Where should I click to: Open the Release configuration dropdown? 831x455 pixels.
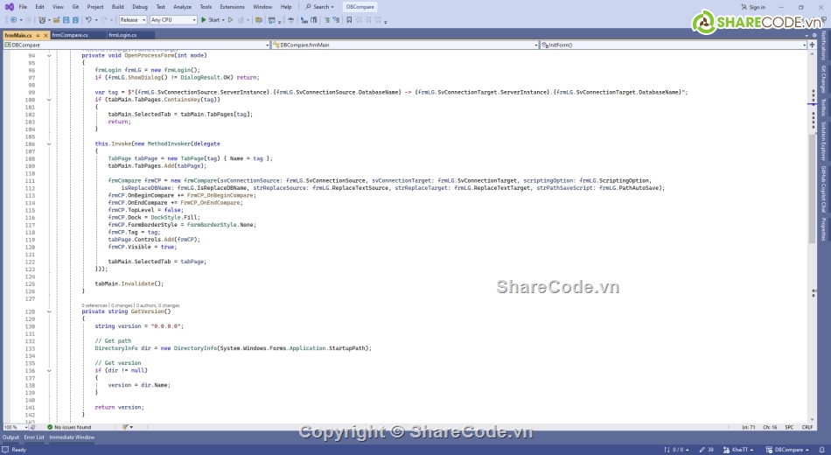pos(132,19)
